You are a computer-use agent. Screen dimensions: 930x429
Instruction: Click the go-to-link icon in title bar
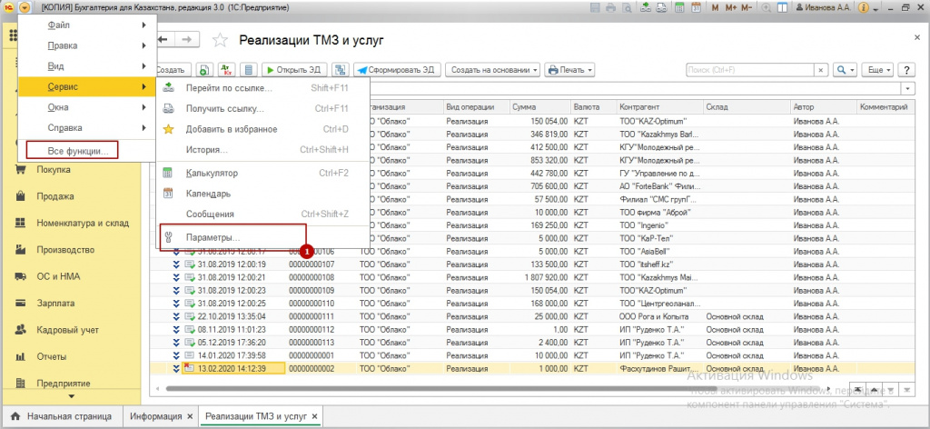pyautogui.click(x=646, y=8)
